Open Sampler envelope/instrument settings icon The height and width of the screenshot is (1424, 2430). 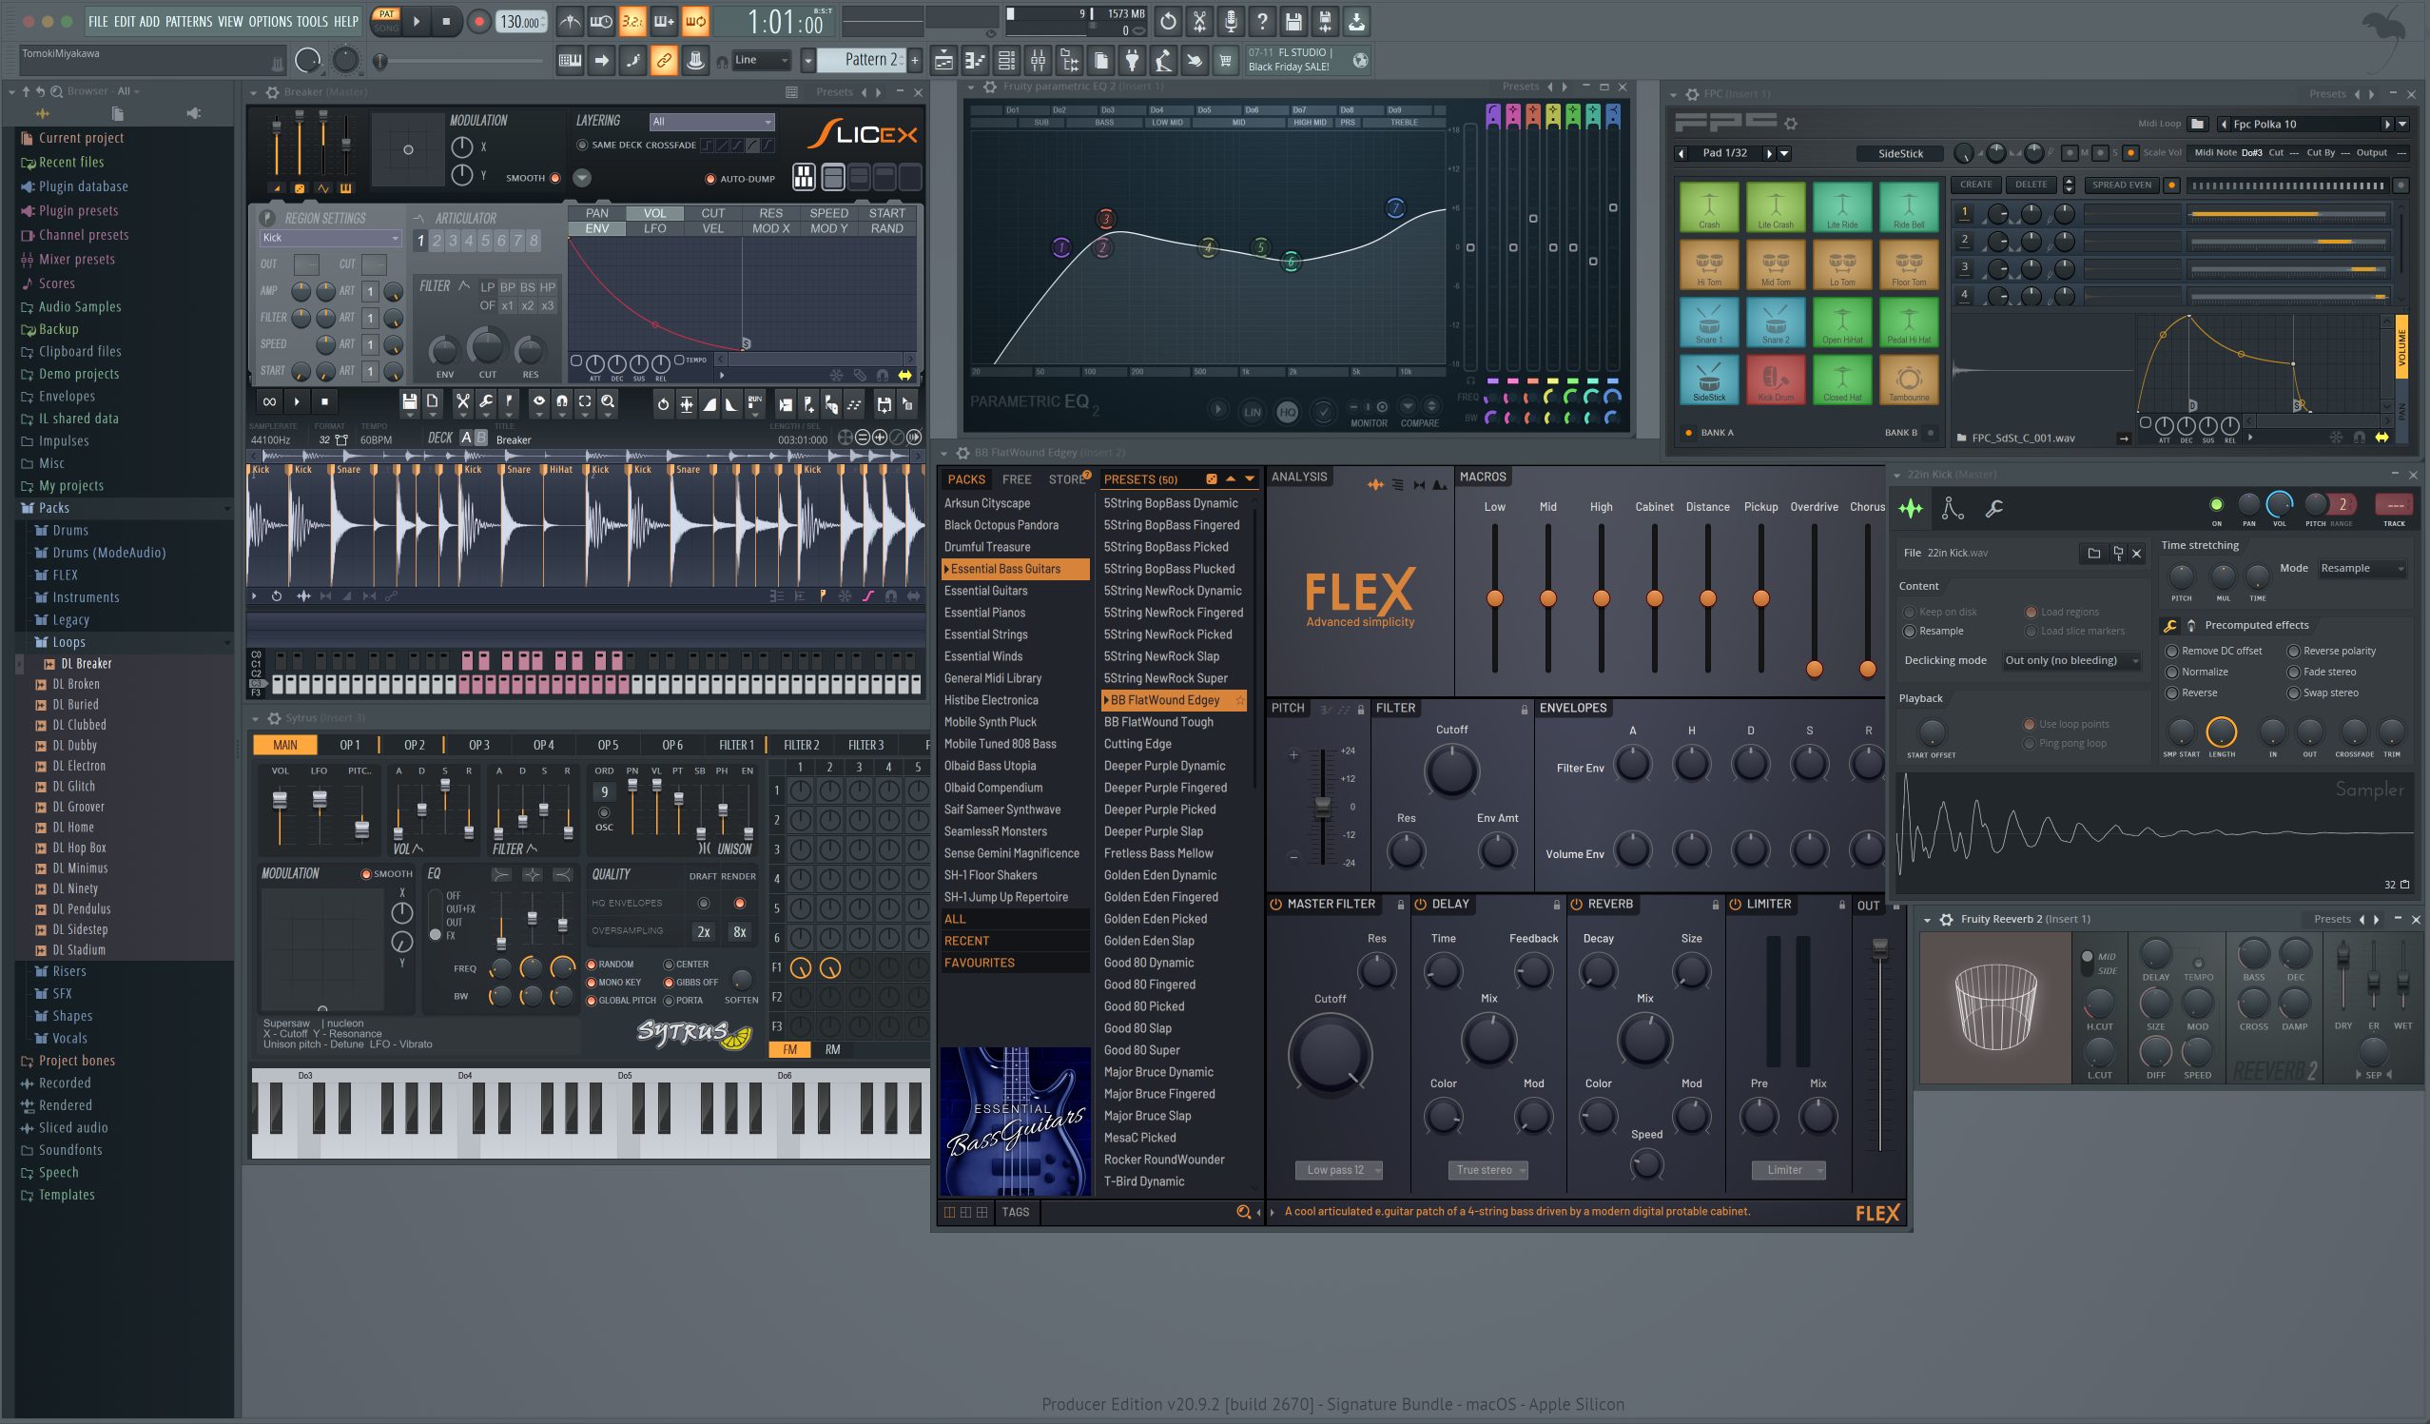pos(1952,508)
